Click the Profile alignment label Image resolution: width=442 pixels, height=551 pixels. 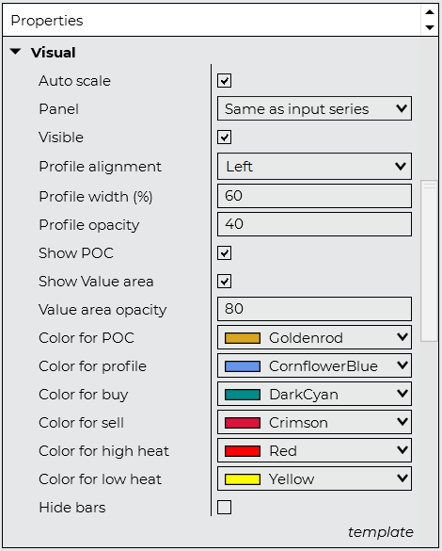tap(101, 167)
